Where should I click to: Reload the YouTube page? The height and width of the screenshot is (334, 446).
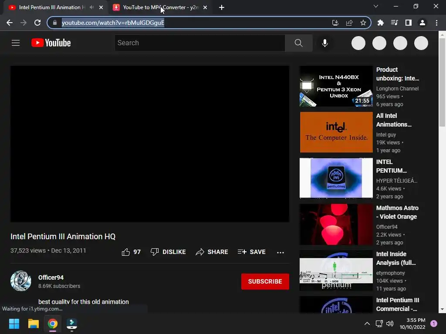coord(37,23)
